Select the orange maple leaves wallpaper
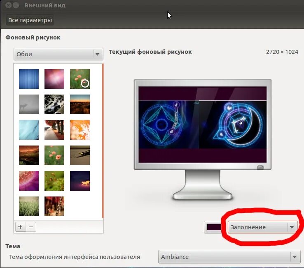This screenshot has height=268, width=304. click(80, 130)
